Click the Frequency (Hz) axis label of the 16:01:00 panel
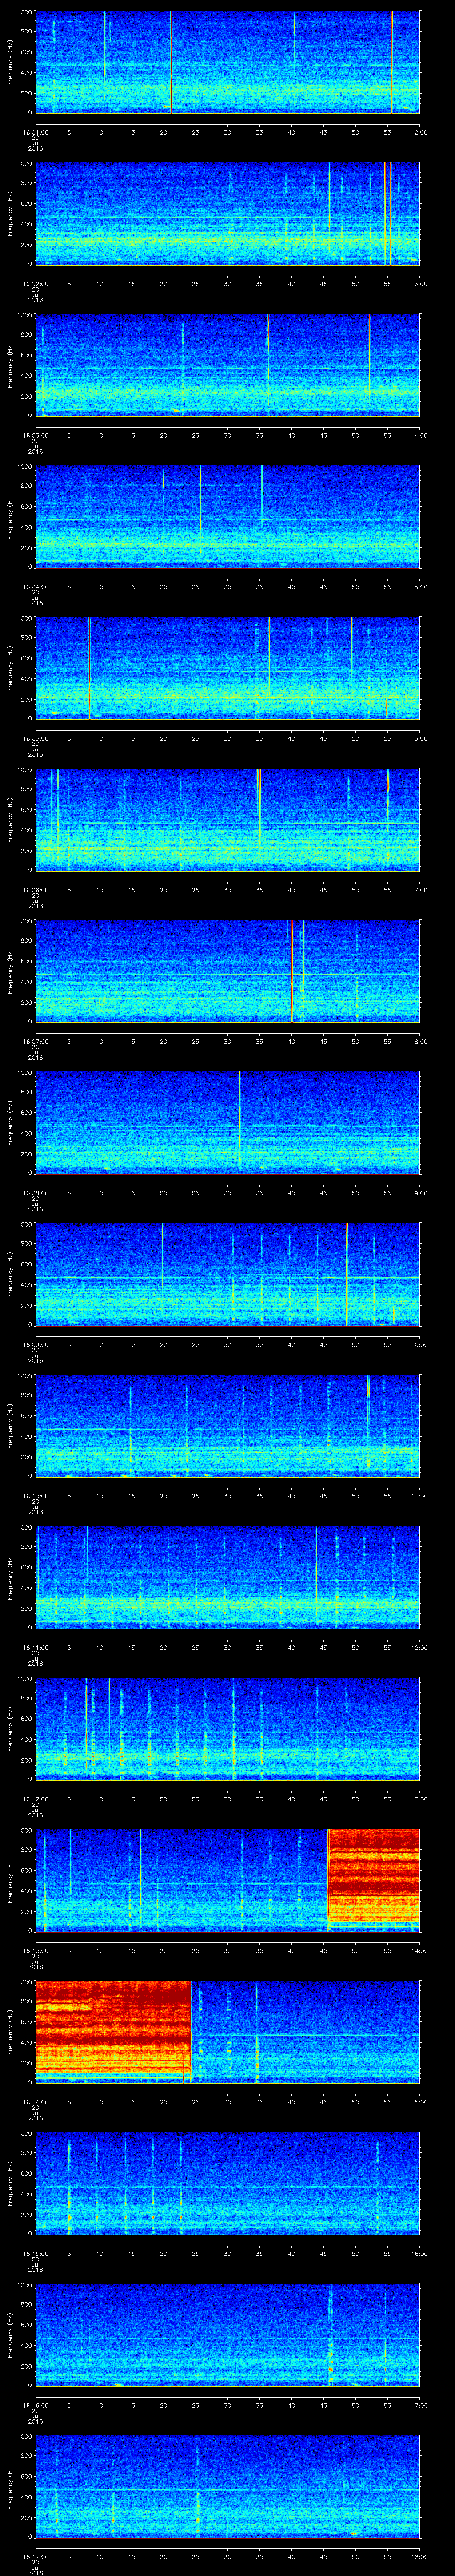Viewport: 455px width, 2576px height. coord(10,62)
